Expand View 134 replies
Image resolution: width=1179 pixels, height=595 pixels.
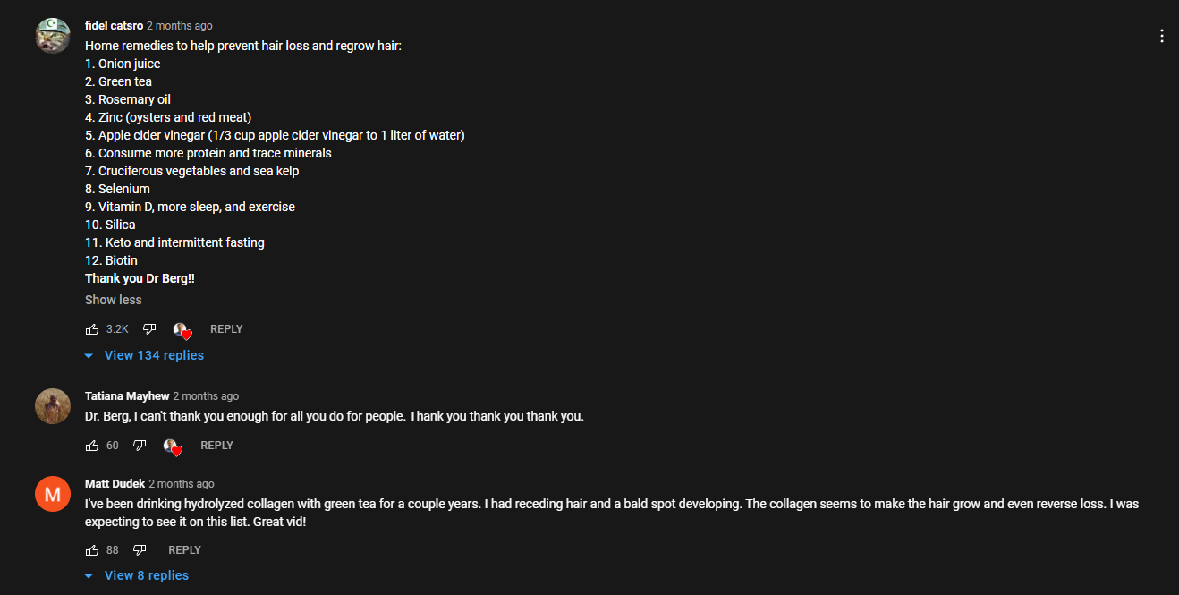144,355
